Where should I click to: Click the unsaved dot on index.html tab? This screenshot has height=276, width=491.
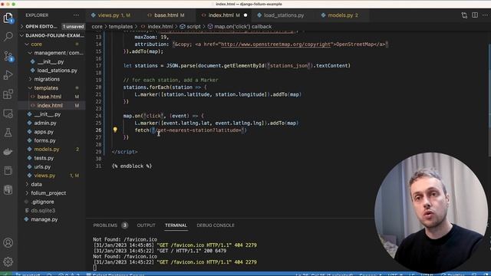[245, 15]
